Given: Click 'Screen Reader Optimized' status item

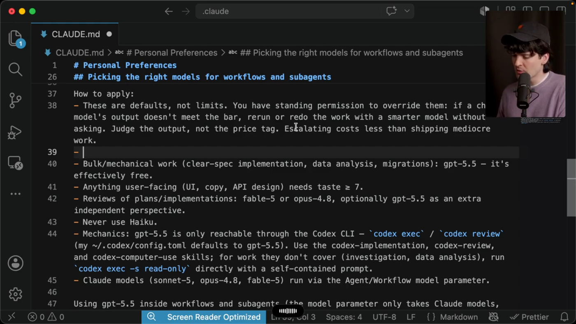Looking at the screenshot, I should point(214,317).
